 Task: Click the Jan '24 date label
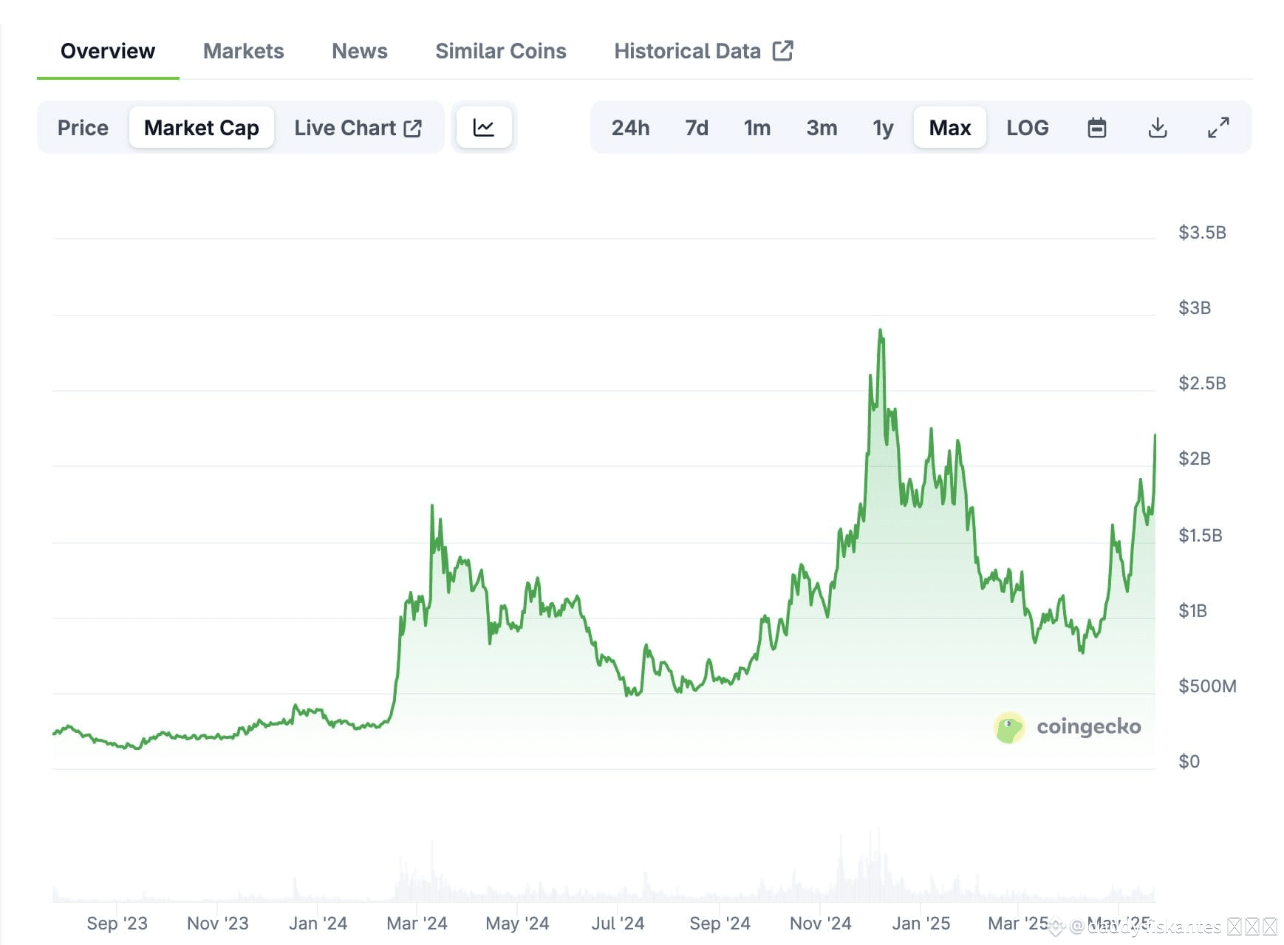[318, 924]
